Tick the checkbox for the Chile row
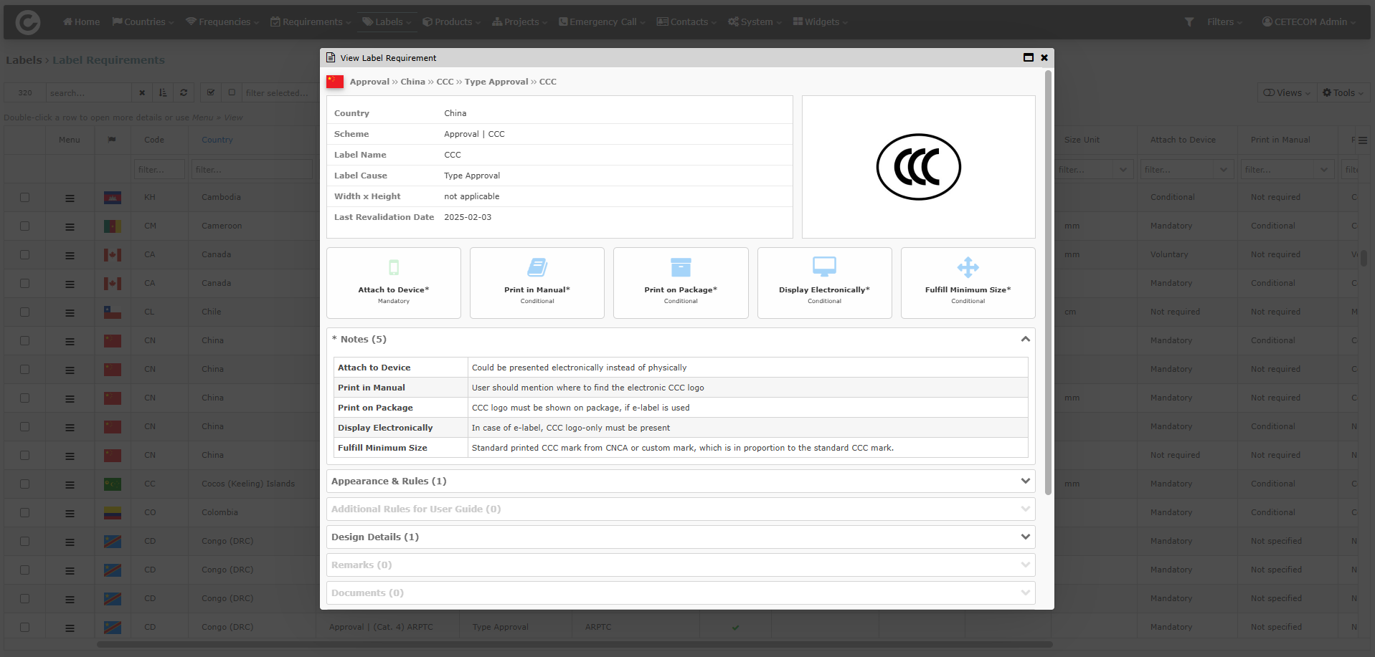This screenshot has width=1375, height=657. click(25, 312)
